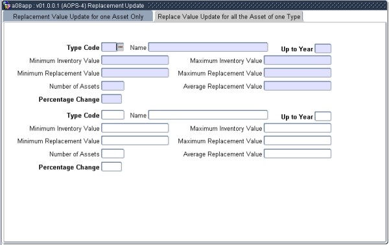Select first record Minimum Inventory Value field
This screenshot has width=389, height=245.
click(136, 60)
